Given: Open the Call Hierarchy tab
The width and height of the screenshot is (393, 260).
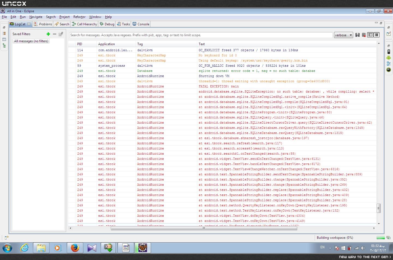Looking at the screenshot, I should tap(84, 24).
